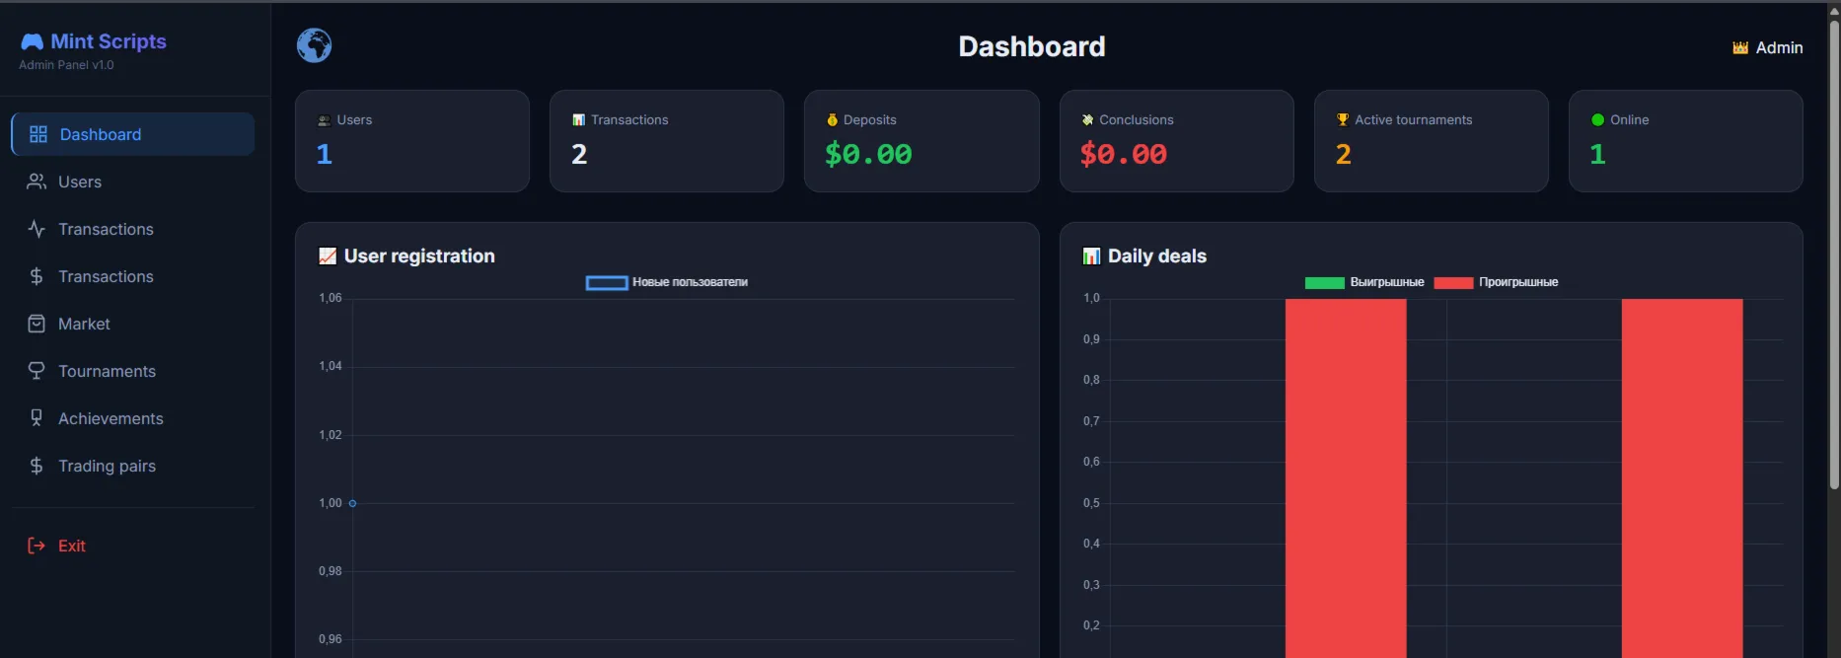Click the trophy icon on Active tournaments card
1841x658 pixels.
click(1343, 120)
